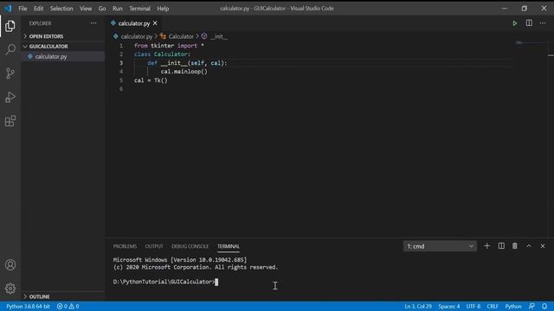The width and height of the screenshot is (554, 311).
Task: Open the Run and Debug view
Action: 10,97
